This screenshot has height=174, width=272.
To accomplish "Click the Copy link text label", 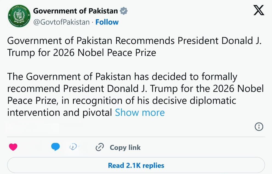I will tap(125, 147).
